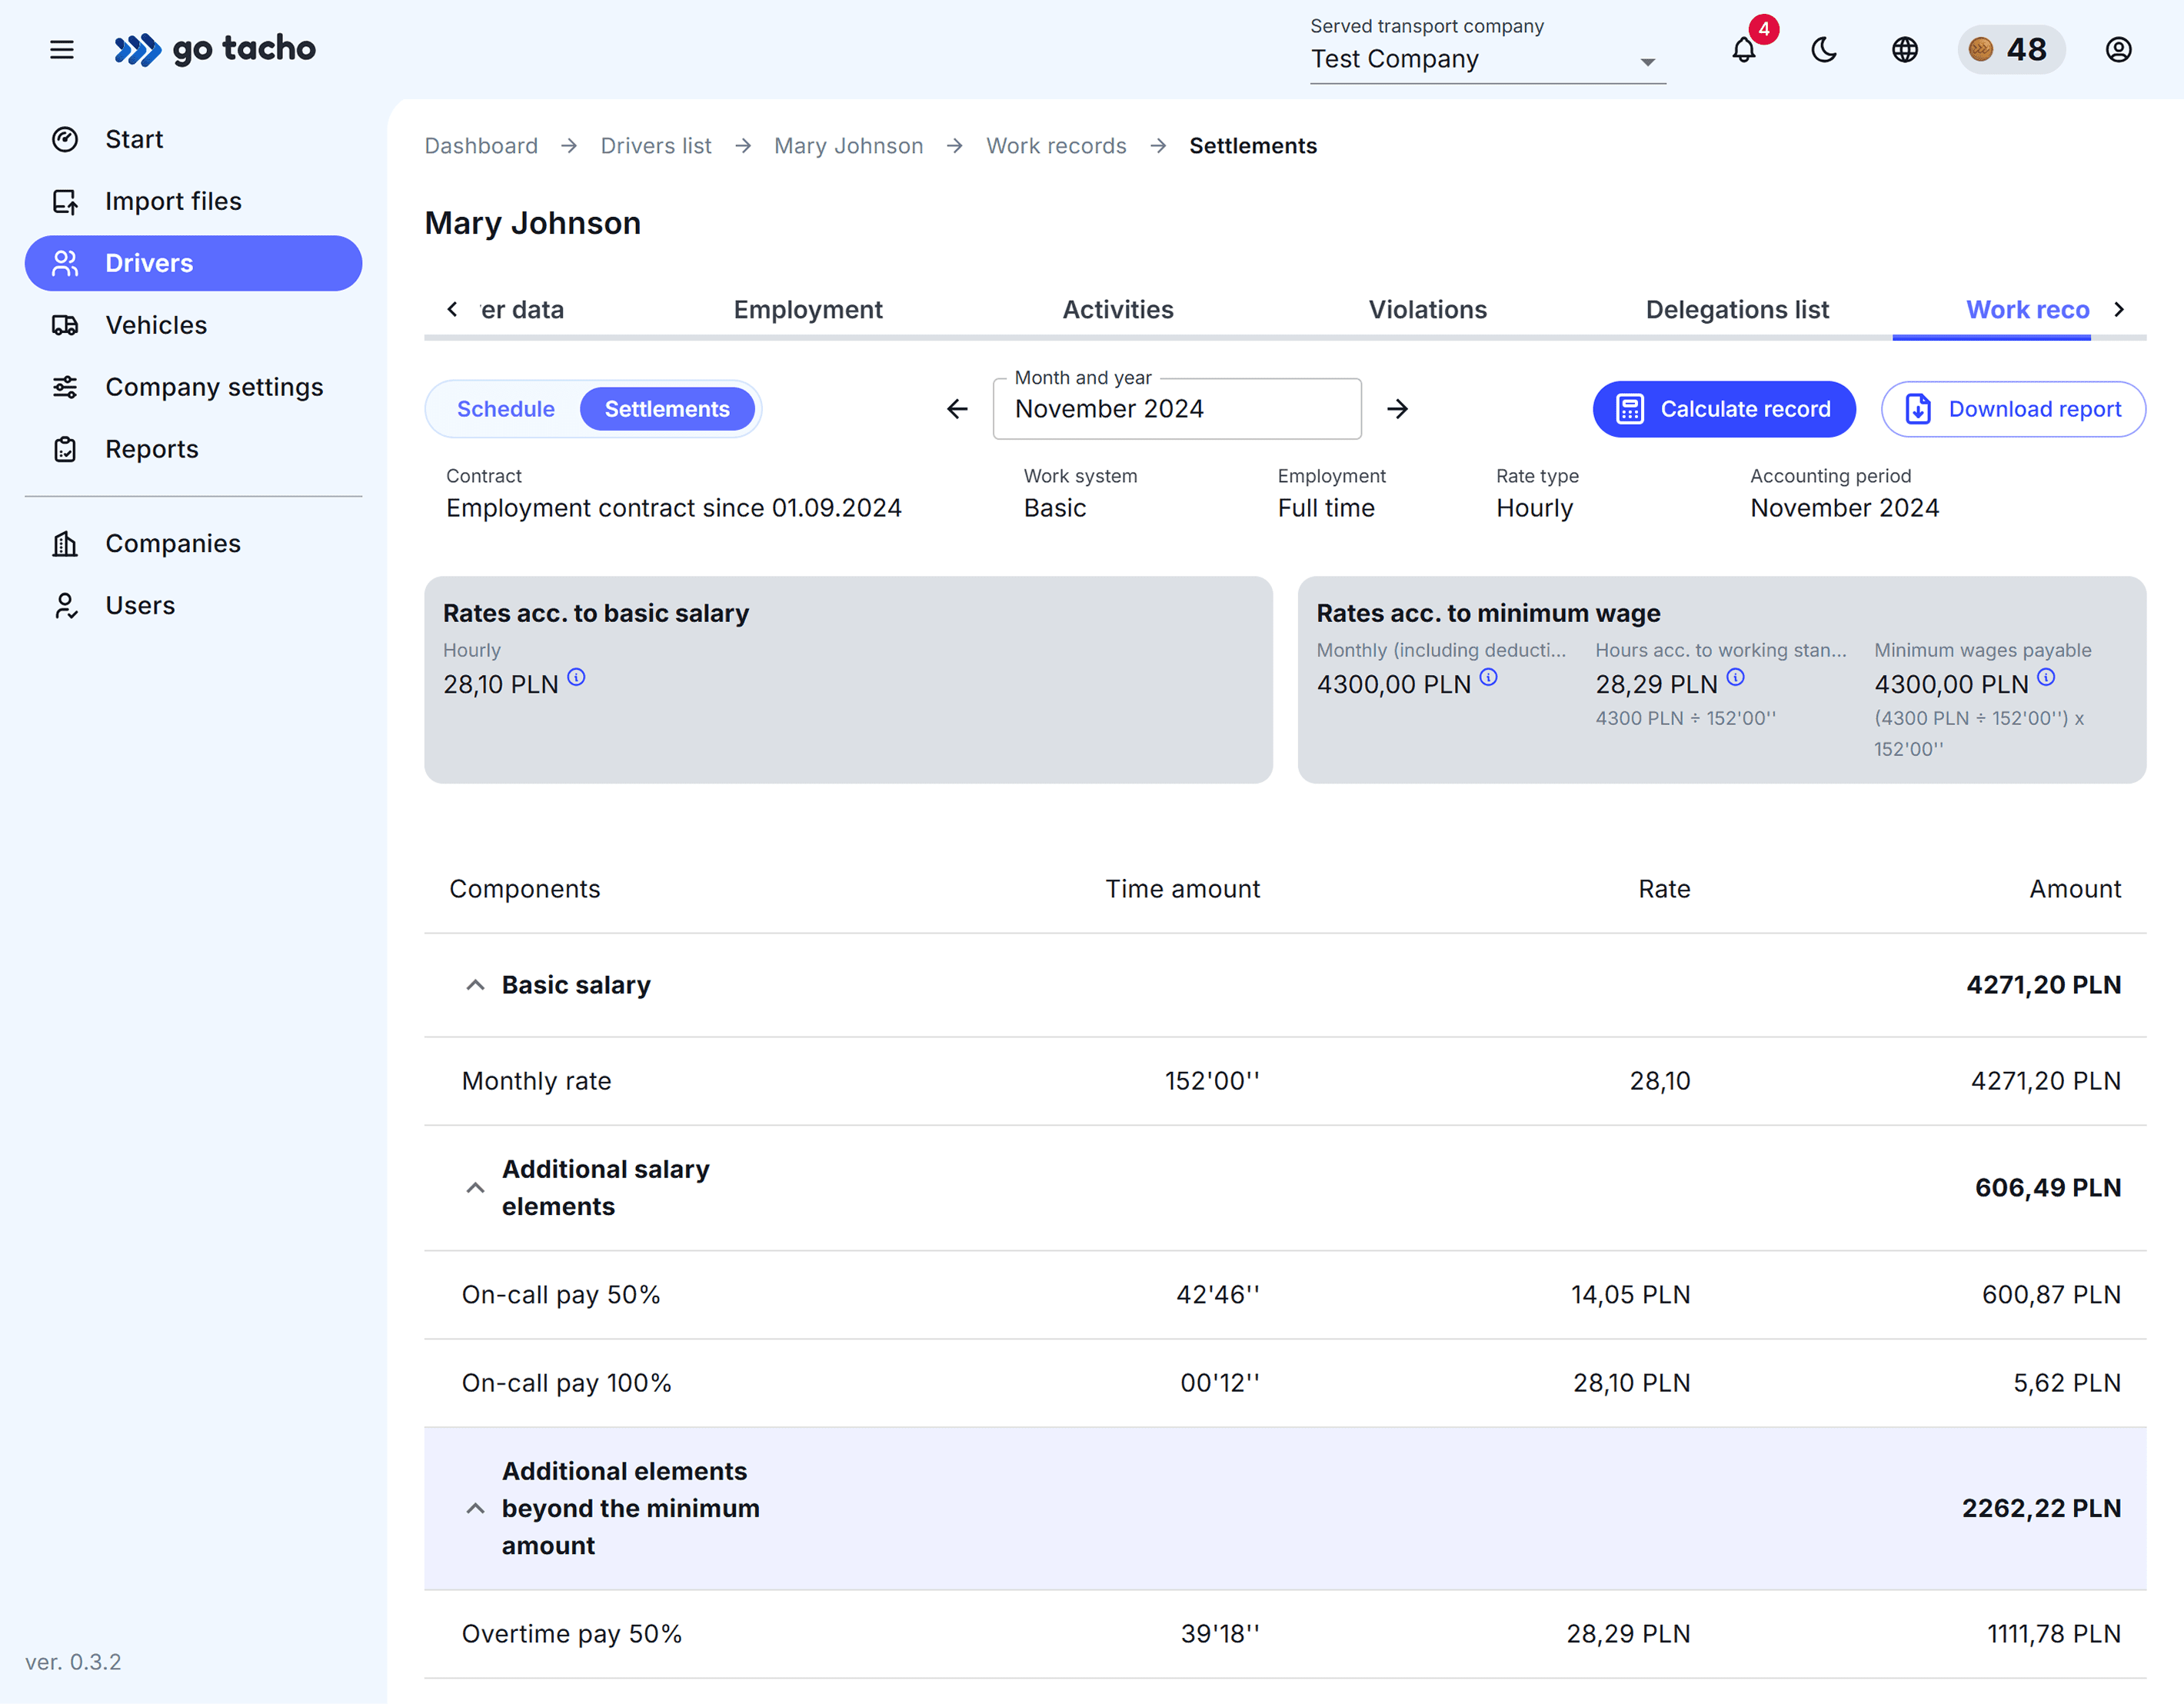Image resolution: width=2184 pixels, height=1704 pixels.
Task: Select the Monthly rate row
Action: click(x=1285, y=1081)
